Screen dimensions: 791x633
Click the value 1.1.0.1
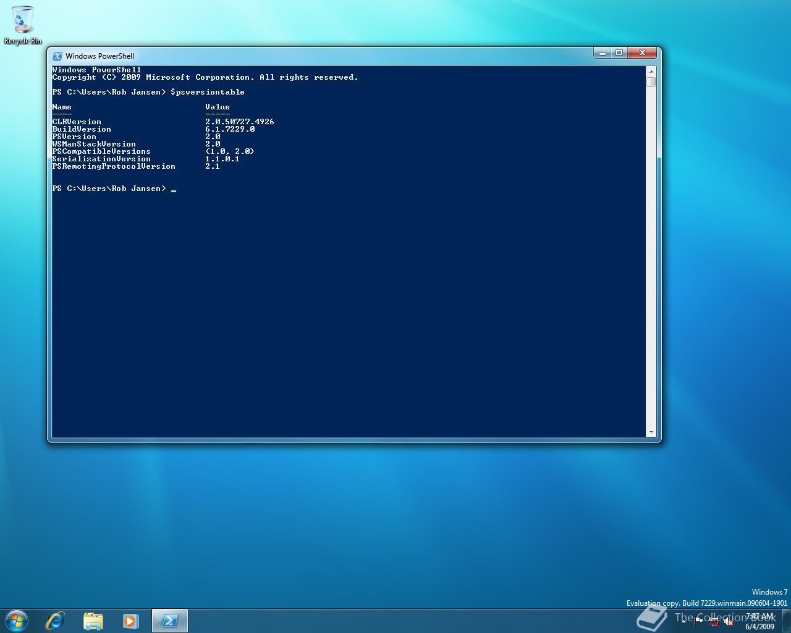point(222,159)
